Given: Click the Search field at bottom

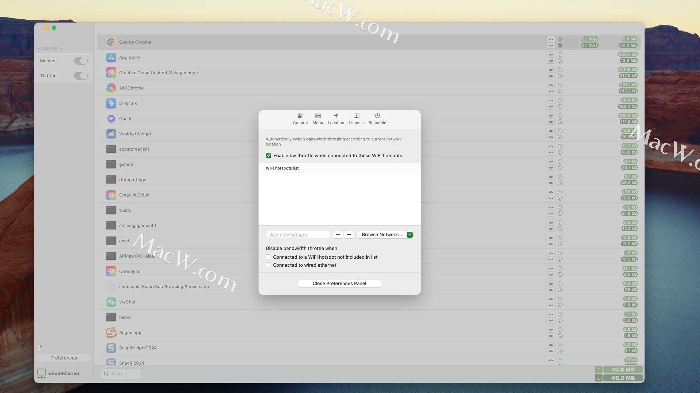Looking at the screenshot, I should tap(121, 374).
